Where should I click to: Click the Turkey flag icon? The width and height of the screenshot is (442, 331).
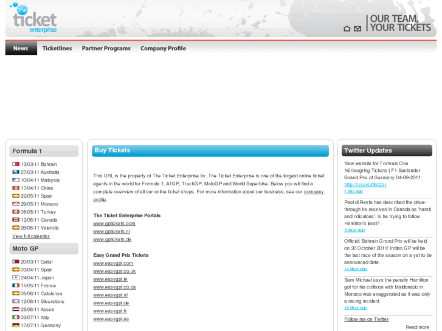click(16, 211)
